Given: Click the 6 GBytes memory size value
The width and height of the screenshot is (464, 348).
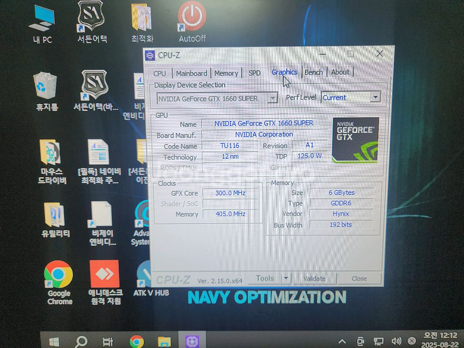Looking at the screenshot, I should tap(341, 193).
